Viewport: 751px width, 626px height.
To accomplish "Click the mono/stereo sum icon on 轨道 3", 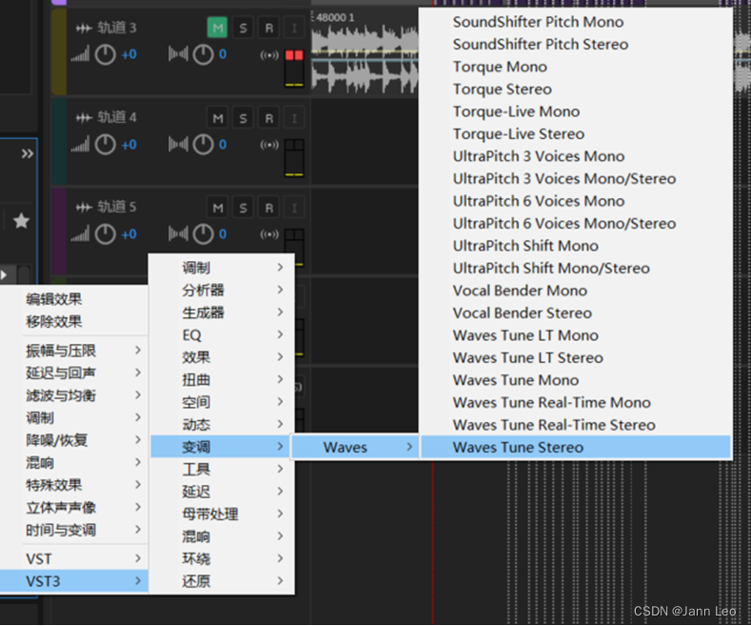I will tap(269, 54).
